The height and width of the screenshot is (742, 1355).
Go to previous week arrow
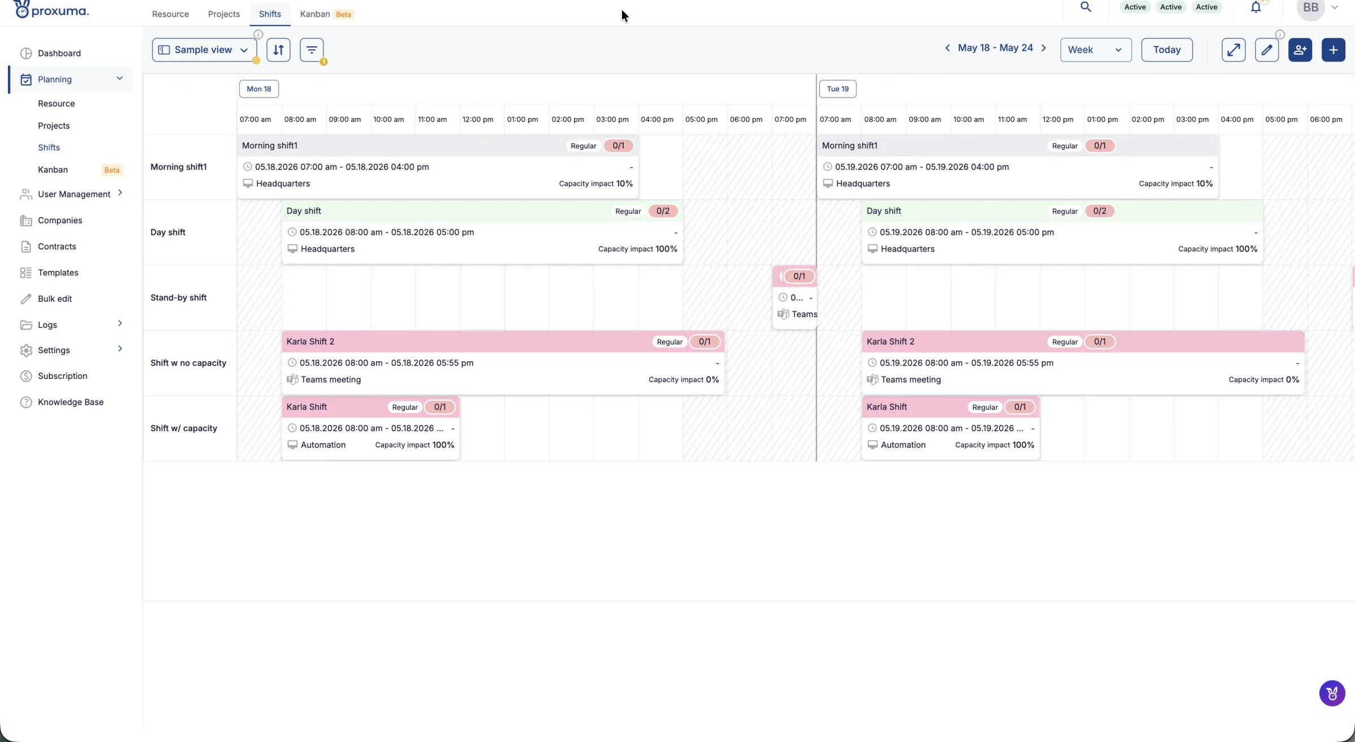(947, 48)
